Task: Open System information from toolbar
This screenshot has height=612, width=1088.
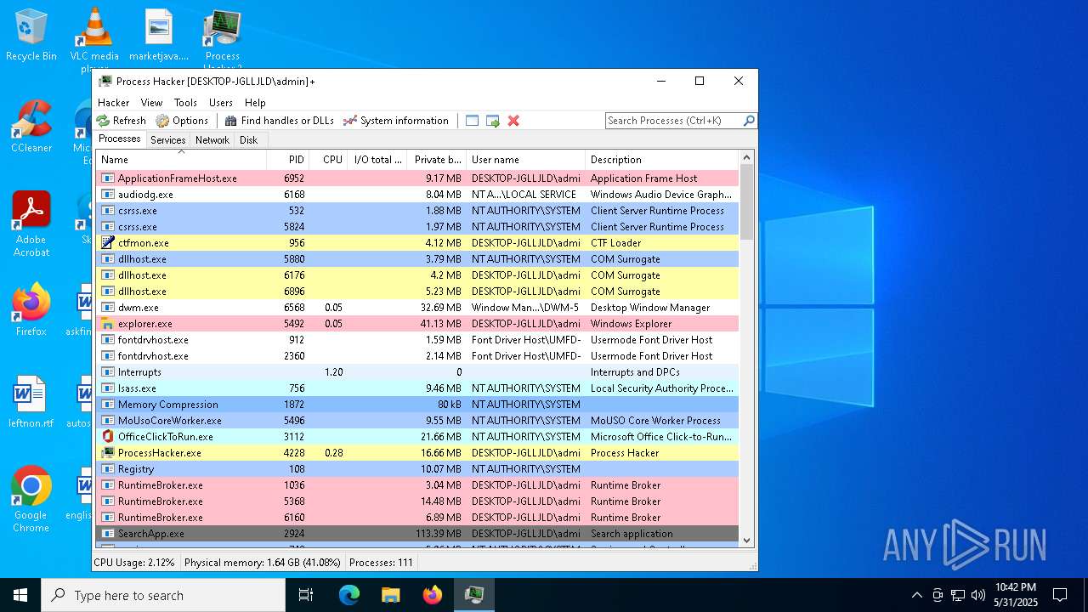Action: tap(395, 121)
